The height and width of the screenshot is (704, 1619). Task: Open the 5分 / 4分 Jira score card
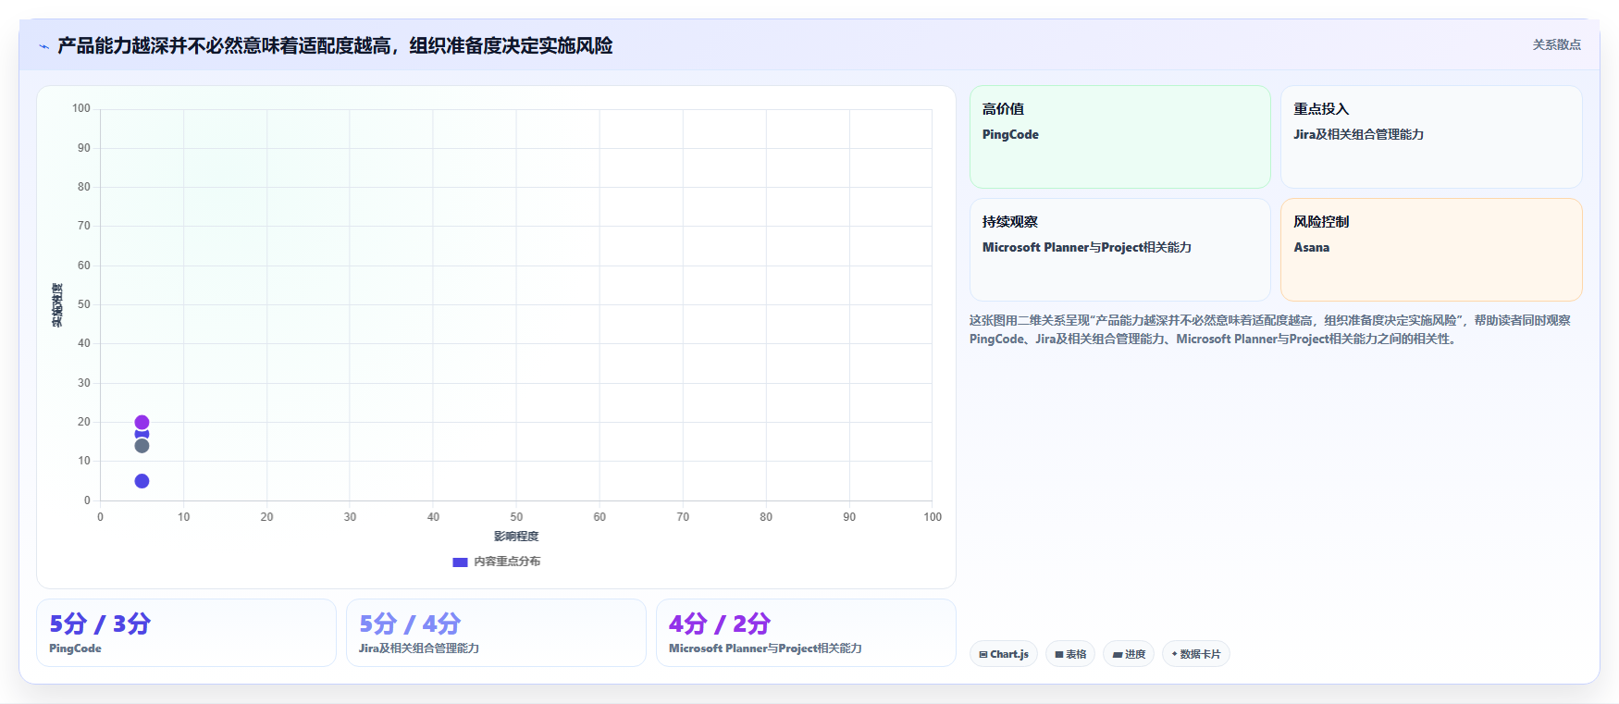pos(496,633)
